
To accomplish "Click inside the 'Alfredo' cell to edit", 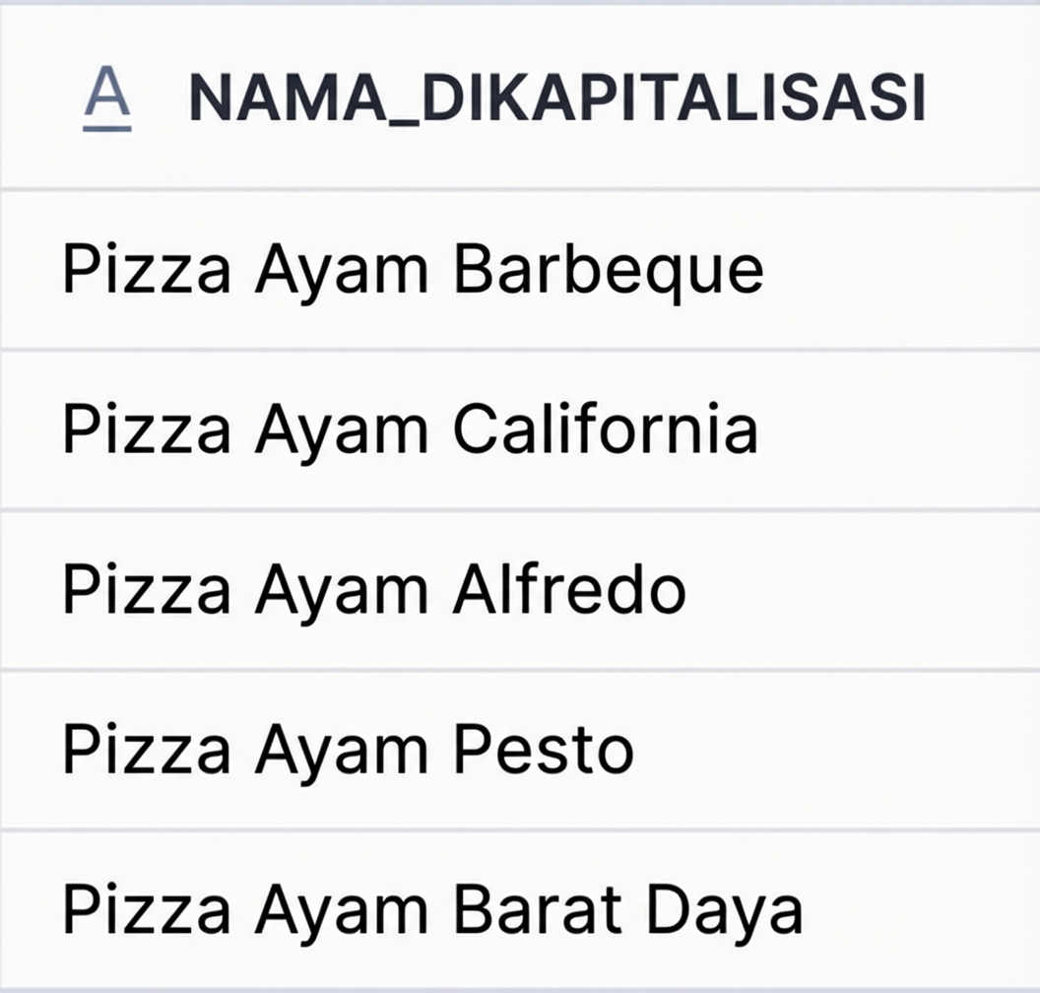I will (x=374, y=589).
